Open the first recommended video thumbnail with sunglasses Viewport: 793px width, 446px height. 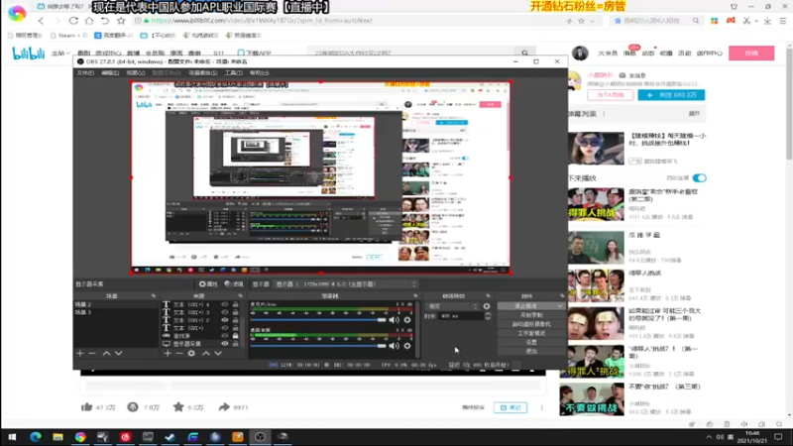(x=596, y=148)
